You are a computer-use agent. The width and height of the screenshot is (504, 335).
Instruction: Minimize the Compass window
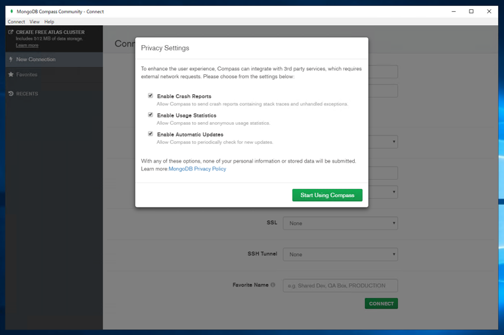454,11
